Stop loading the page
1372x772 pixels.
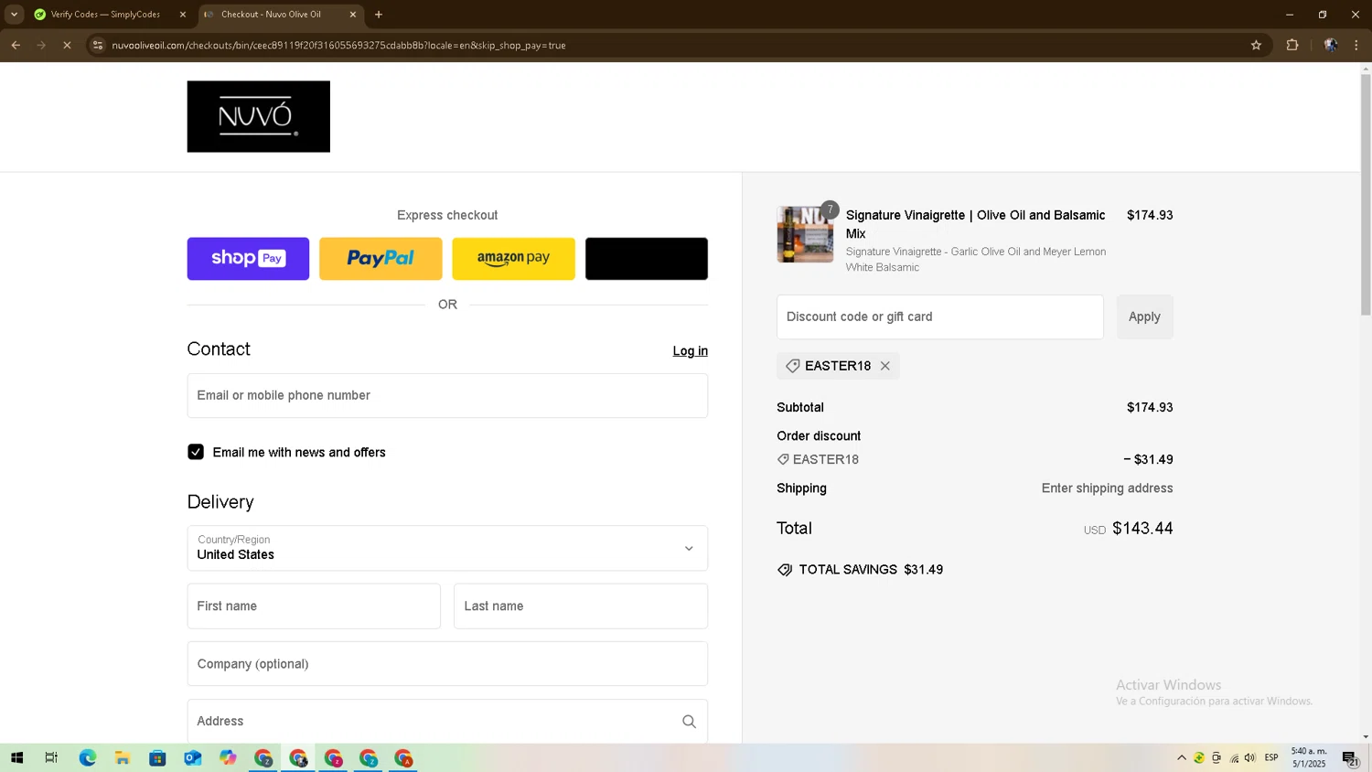67,45
